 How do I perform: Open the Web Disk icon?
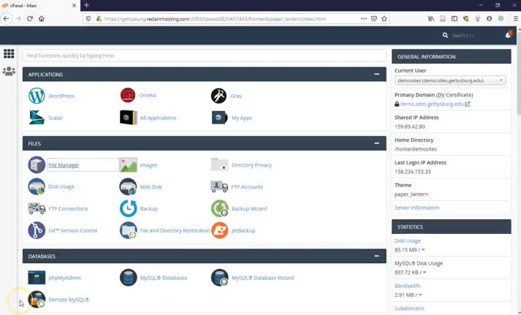pos(129,187)
